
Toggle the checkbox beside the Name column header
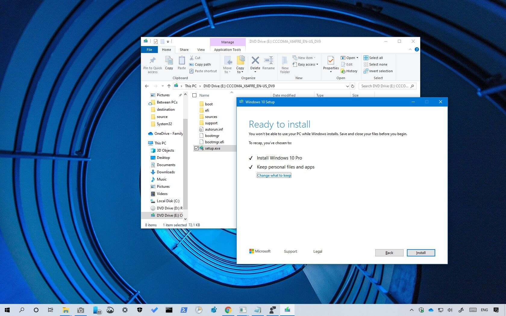point(195,95)
